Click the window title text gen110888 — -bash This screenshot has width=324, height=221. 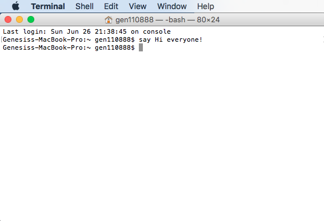point(150,20)
